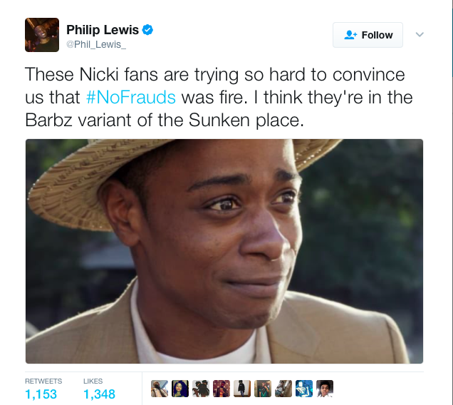This screenshot has width=453, height=405.
Task: Click the first liker avatar with beard
Action: [160, 389]
